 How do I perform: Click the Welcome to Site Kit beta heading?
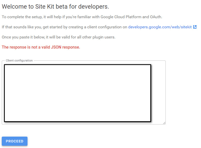[x=55, y=7]
